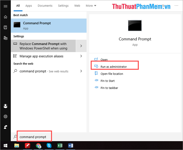183x150 pixels.
Task: Click the Open action icon
Action: pyautogui.click(x=96, y=59)
